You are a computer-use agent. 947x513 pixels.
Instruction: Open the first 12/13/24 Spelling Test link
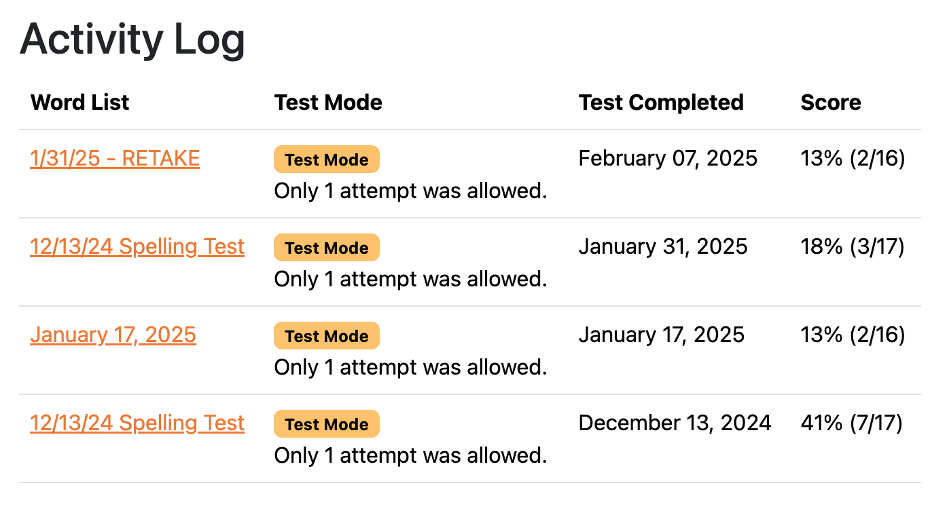pyautogui.click(x=137, y=246)
